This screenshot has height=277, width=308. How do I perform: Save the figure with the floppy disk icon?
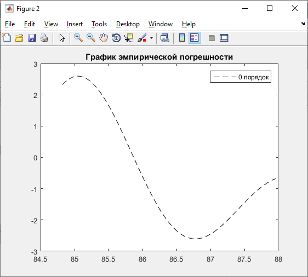pyautogui.click(x=32, y=38)
